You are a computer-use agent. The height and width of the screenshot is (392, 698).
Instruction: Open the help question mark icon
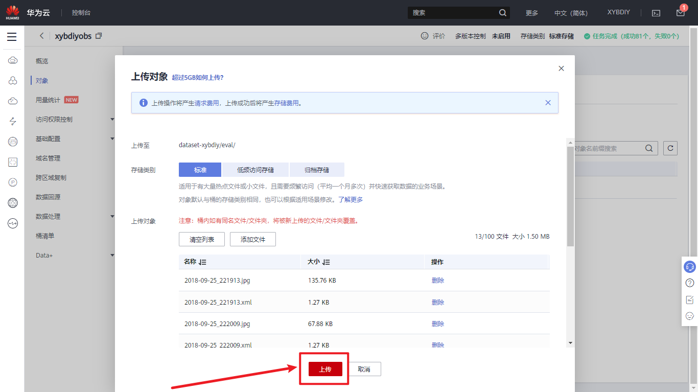690,283
